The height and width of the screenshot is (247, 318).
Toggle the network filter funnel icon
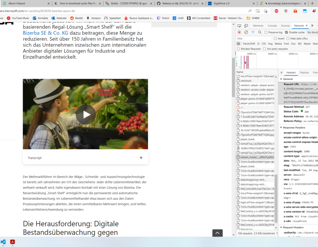pos(253,32)
